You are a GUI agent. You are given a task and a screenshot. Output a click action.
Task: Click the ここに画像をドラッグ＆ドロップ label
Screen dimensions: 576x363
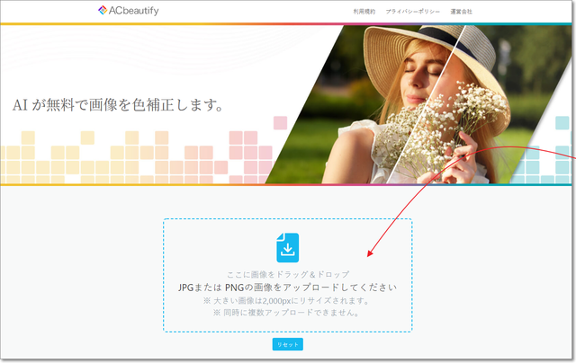click(x=287, y=273)
